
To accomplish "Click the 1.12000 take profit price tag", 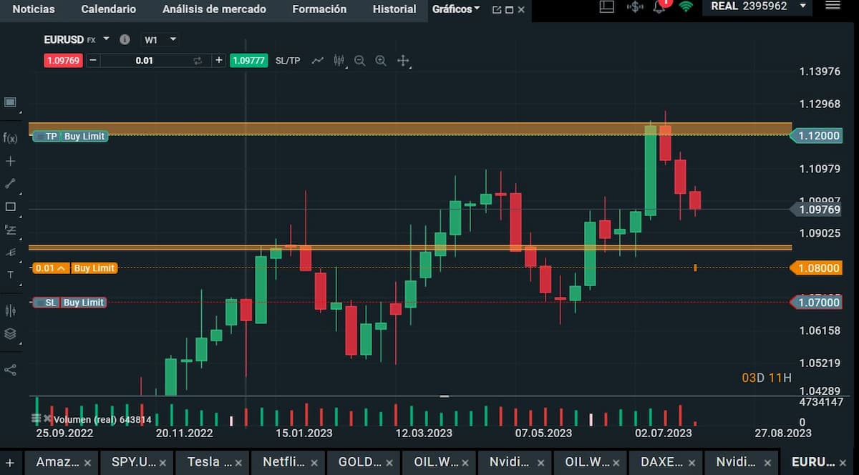I will [815, 135].
